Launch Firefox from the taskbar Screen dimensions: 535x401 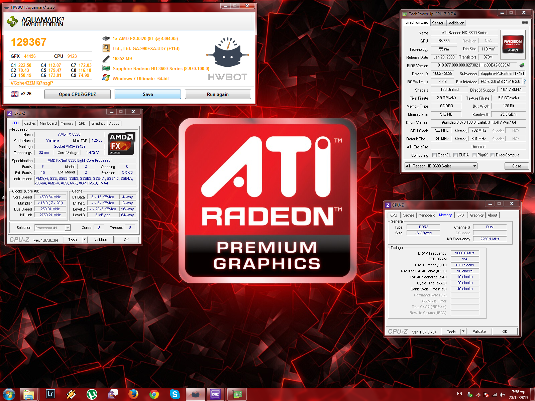(133, 395)
